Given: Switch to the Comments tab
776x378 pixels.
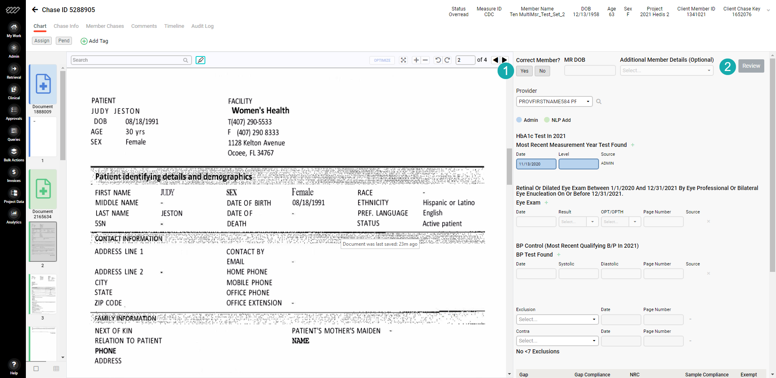Looking at the screenshot, I should coord(144,26).
